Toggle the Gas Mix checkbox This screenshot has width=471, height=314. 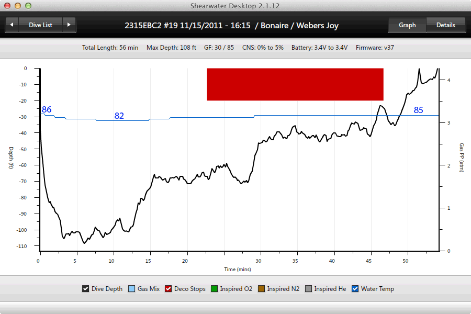pos(132,289)
